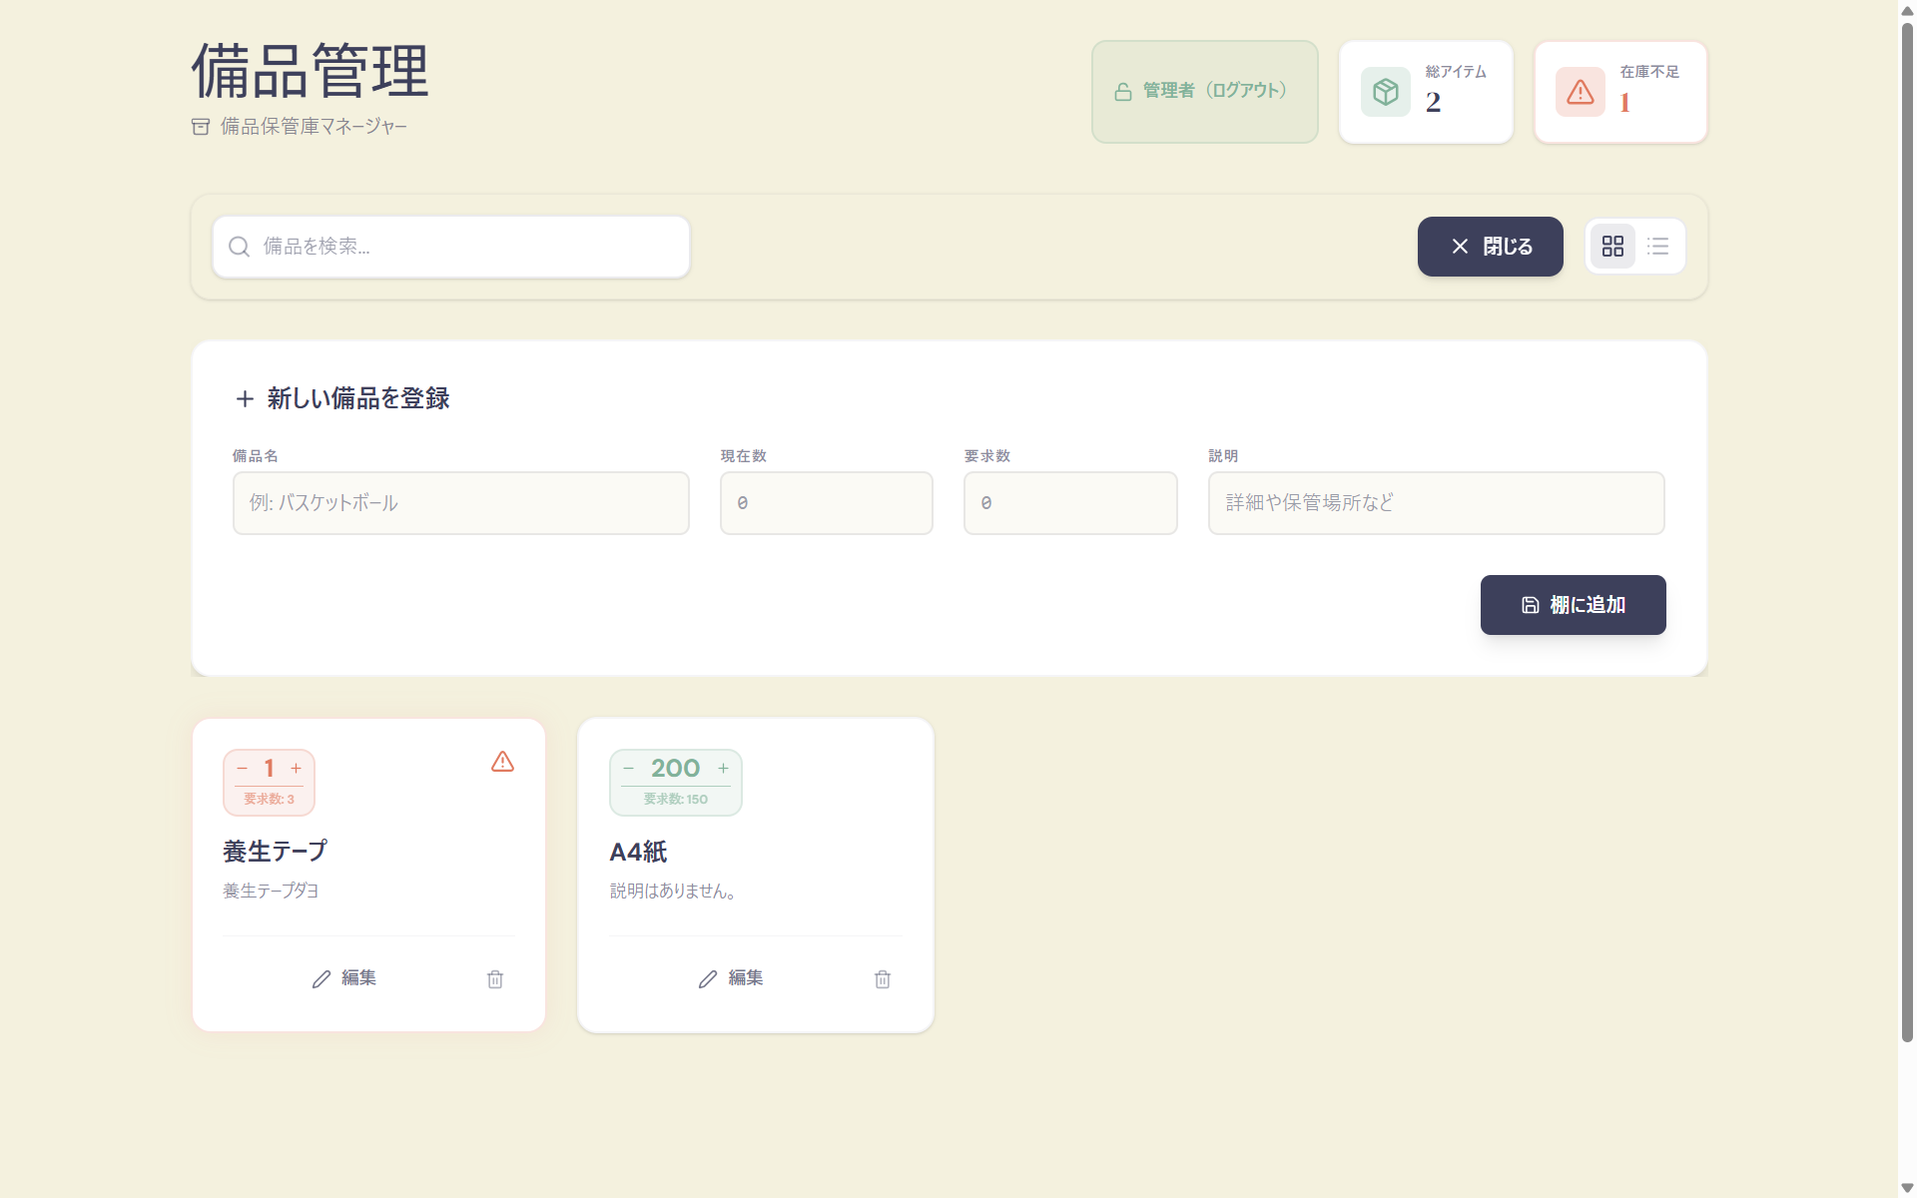Delete A4紙 using trash icon
Image resolution: width=1917 pixels, height=1198 pixels.
click(x=883, y=979)
